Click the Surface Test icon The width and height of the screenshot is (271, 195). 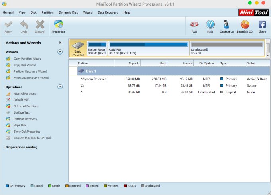(8, 112)
